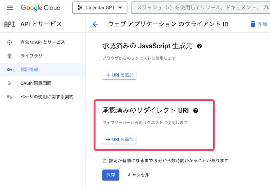Open the Calendar GPT project dropdown
This screenshot has width=270, height=189.
(x=99, y=8)
